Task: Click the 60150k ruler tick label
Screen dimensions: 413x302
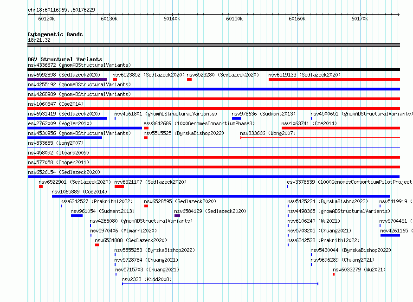Action: click(x=234, y=19)
